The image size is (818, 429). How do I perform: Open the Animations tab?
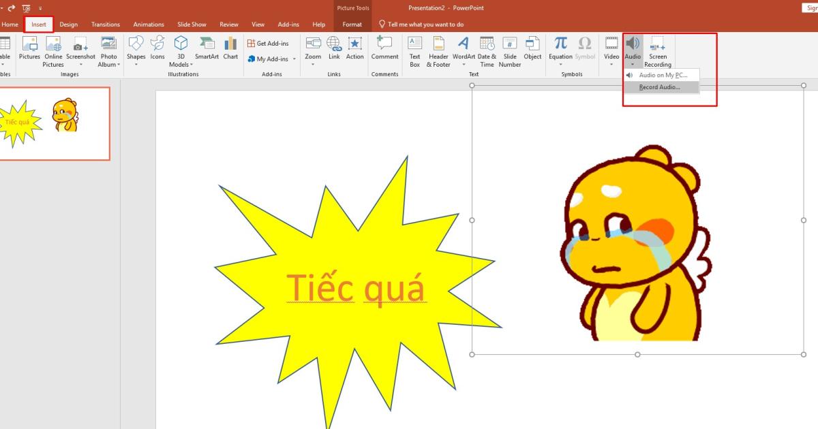pos(149,25)
